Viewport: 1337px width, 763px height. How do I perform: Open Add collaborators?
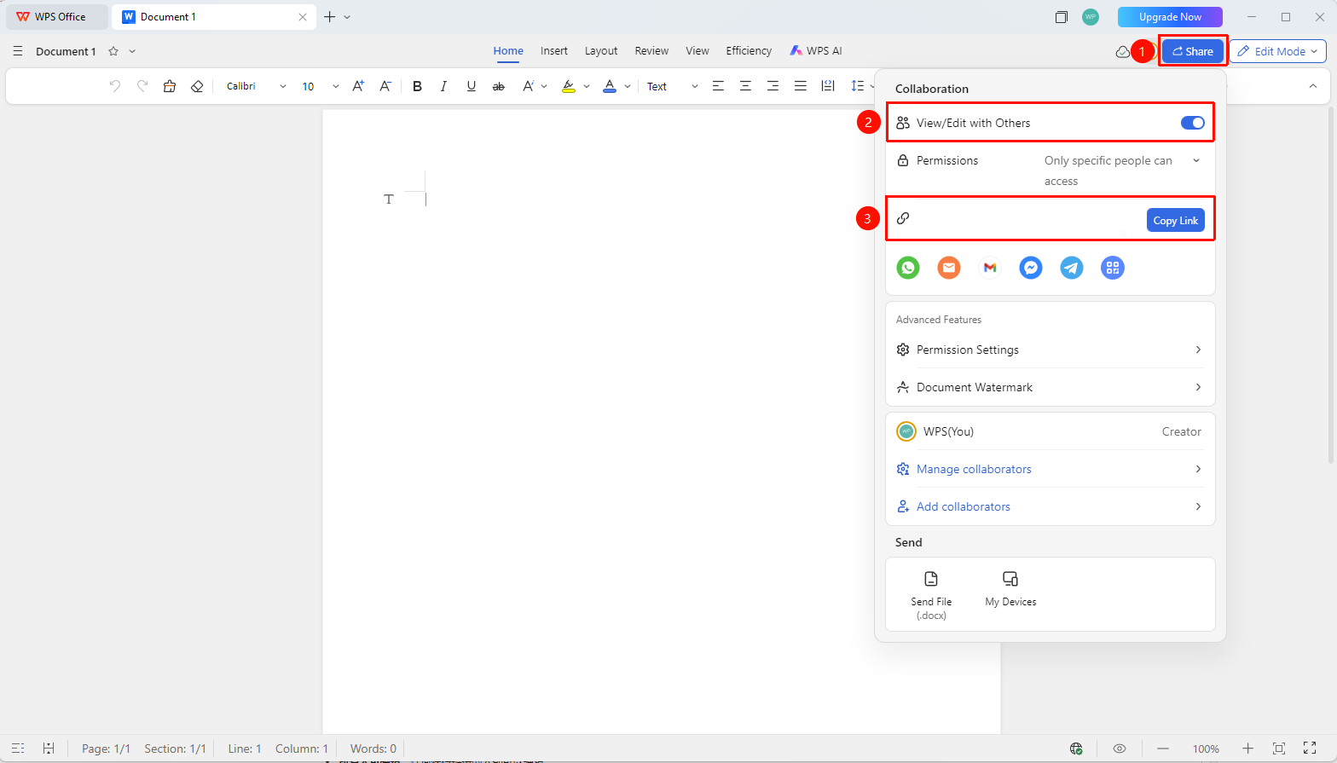click(x=1050, y=506)
